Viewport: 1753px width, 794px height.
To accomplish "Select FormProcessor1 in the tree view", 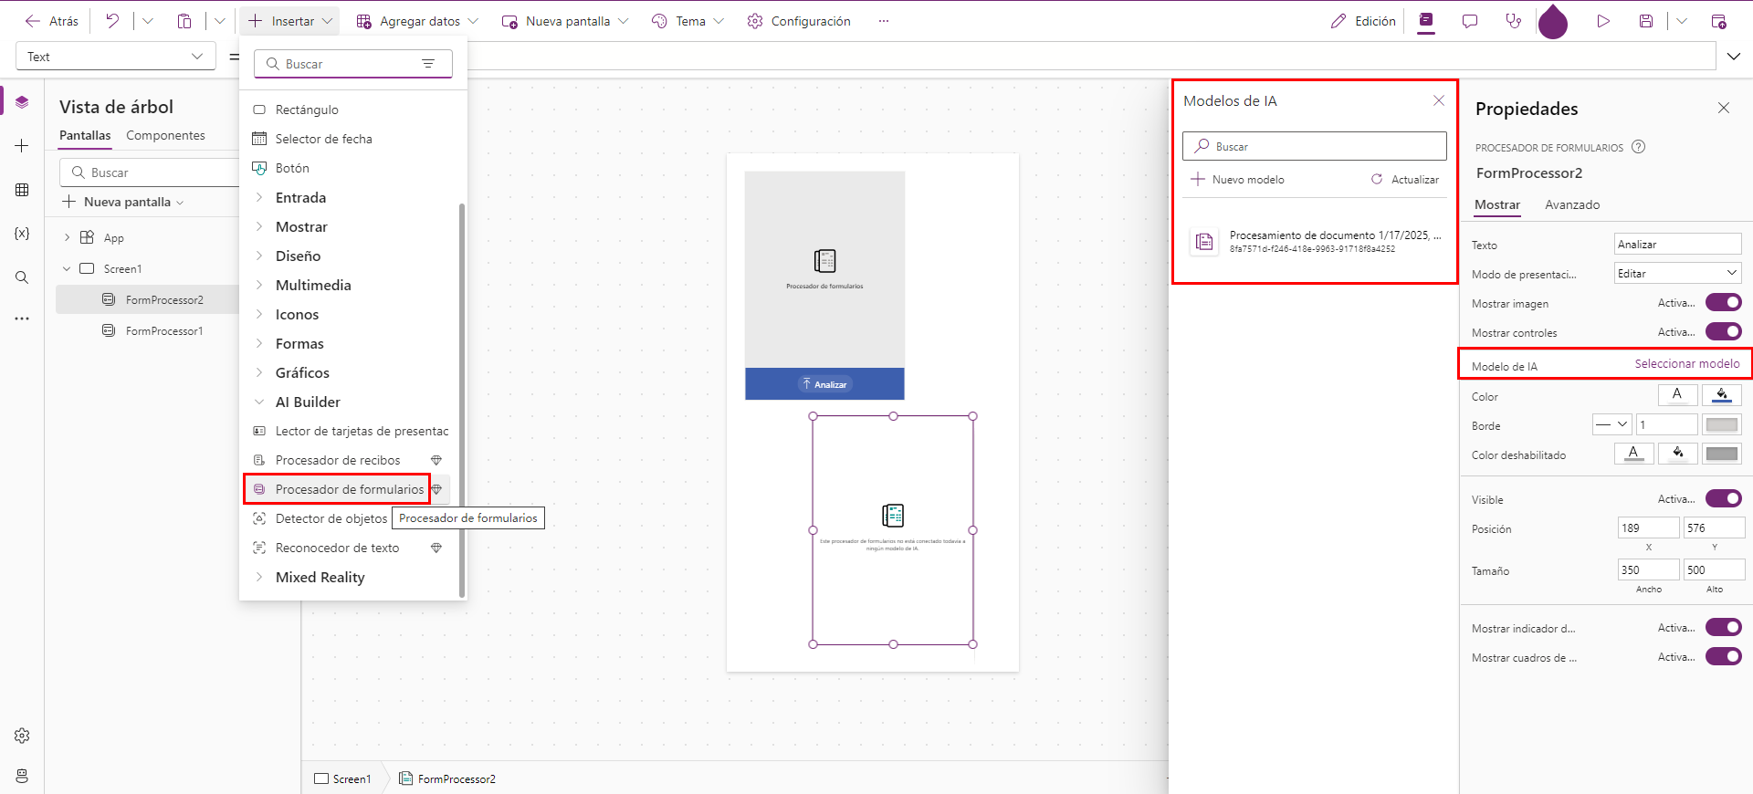I will coord(164,330).
